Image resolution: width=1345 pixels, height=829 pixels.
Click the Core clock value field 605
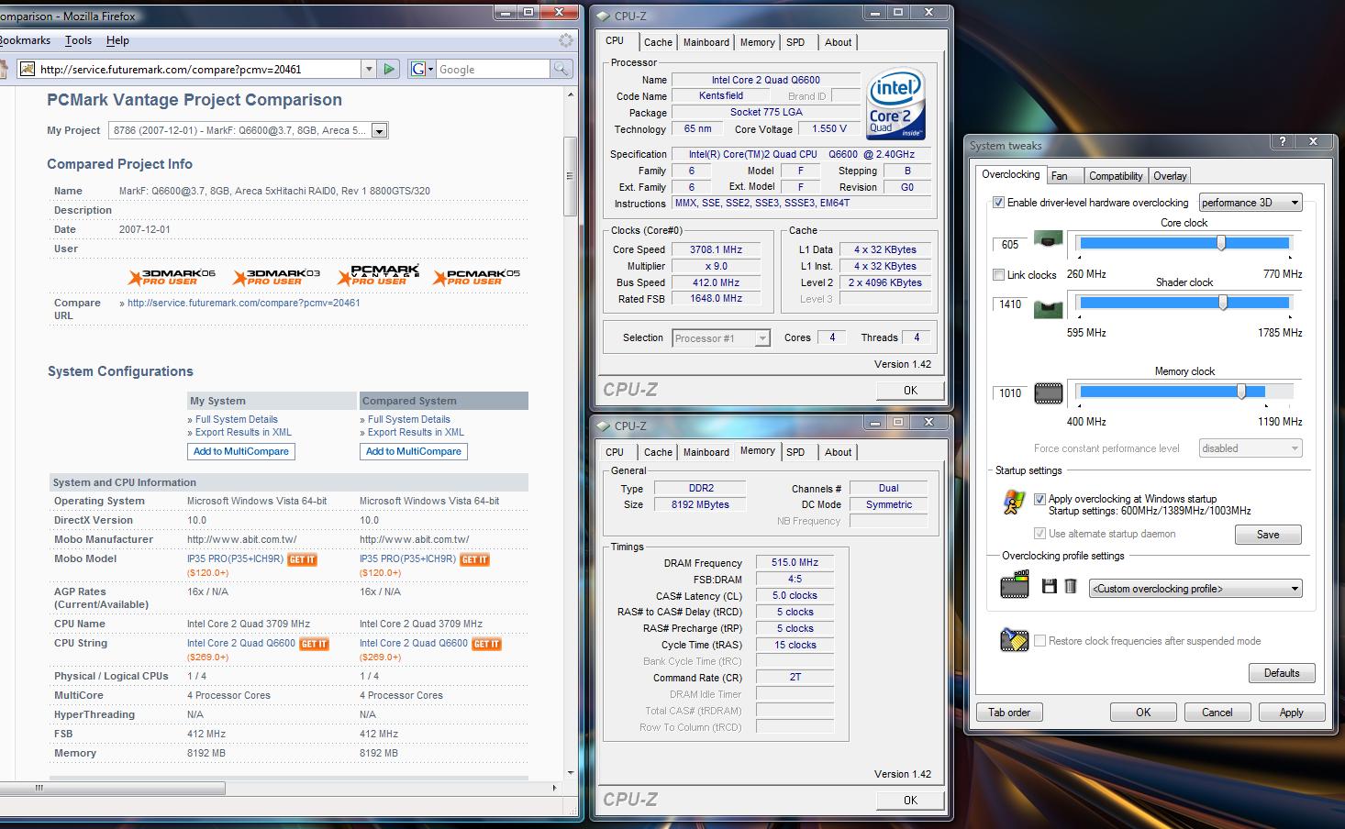(1010, 244)
